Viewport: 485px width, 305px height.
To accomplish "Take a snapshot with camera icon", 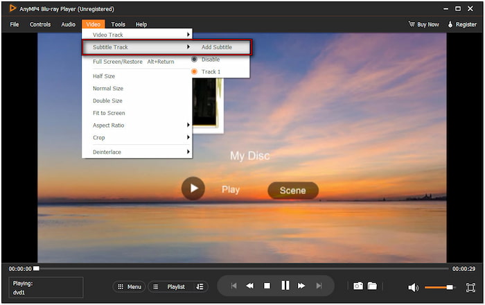I will (358, 286).
